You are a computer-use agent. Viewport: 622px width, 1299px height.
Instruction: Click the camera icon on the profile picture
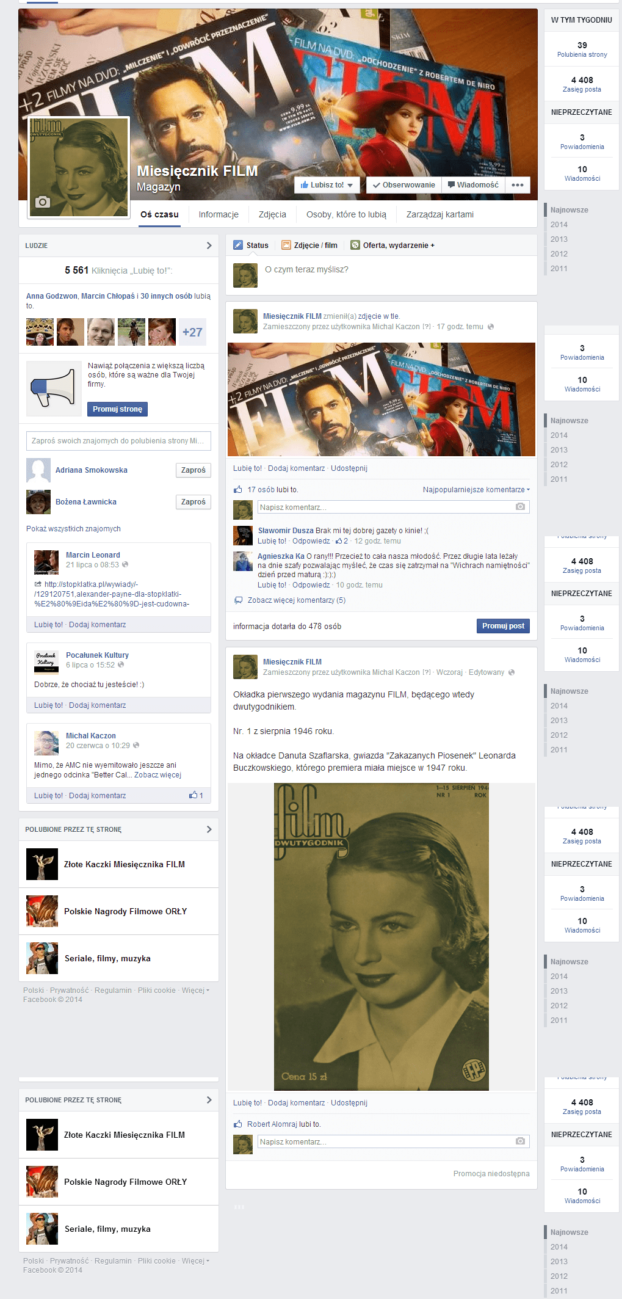(42, 202)
